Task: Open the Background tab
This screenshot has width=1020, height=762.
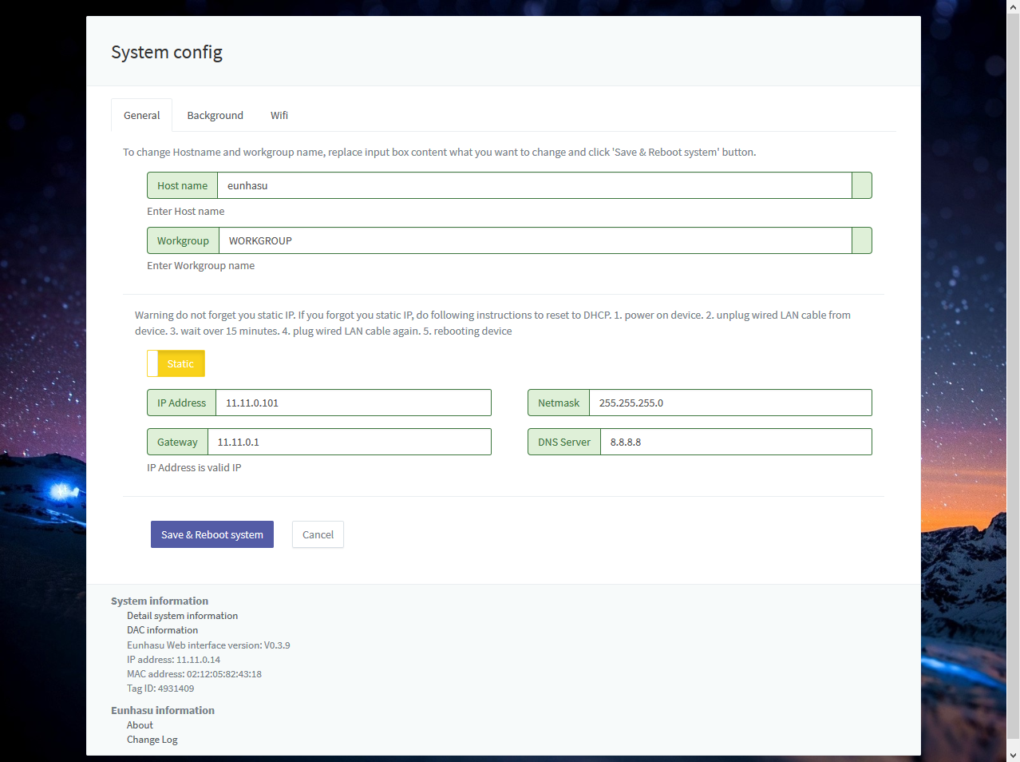Action: click(x=215, y=116)
